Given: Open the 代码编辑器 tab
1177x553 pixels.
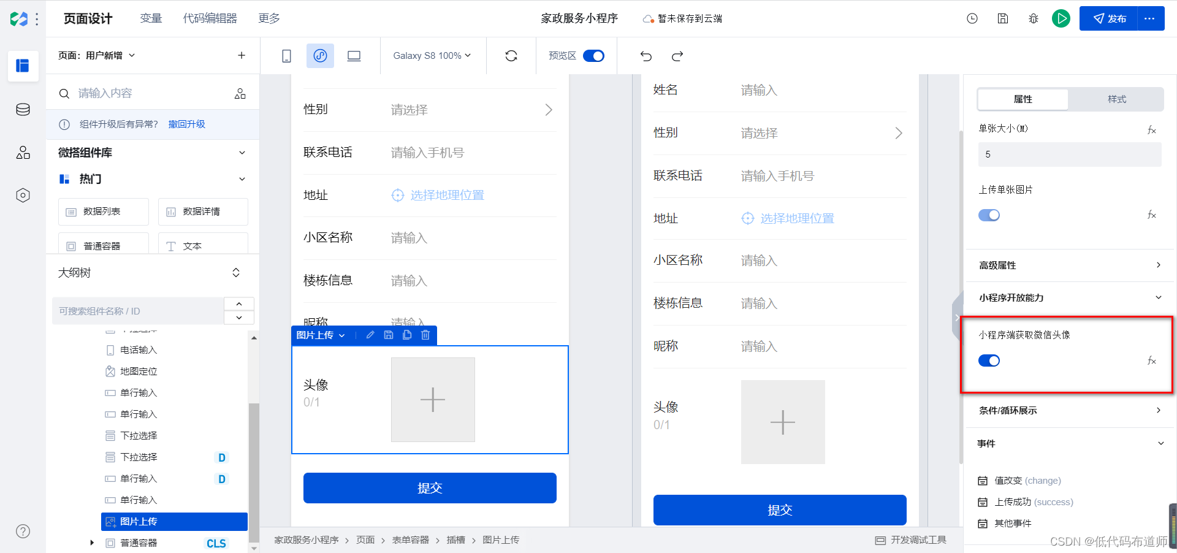Looking at the screenshot, I should 210,18.
